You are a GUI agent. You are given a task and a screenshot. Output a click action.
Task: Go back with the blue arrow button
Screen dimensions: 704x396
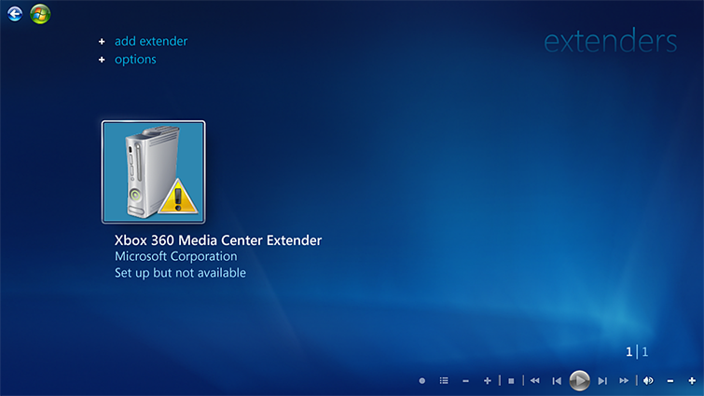click(15, 14)
